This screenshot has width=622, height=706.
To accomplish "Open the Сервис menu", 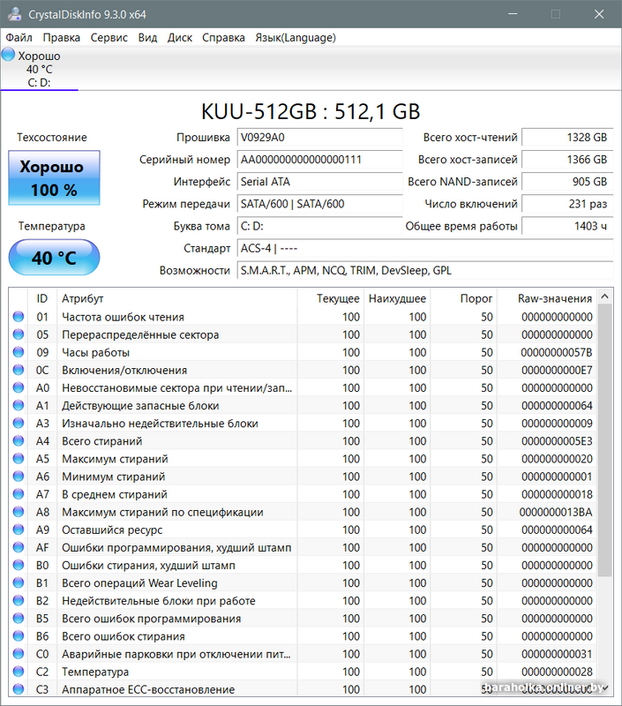I will pyautogui.click(x=109, y=37).
